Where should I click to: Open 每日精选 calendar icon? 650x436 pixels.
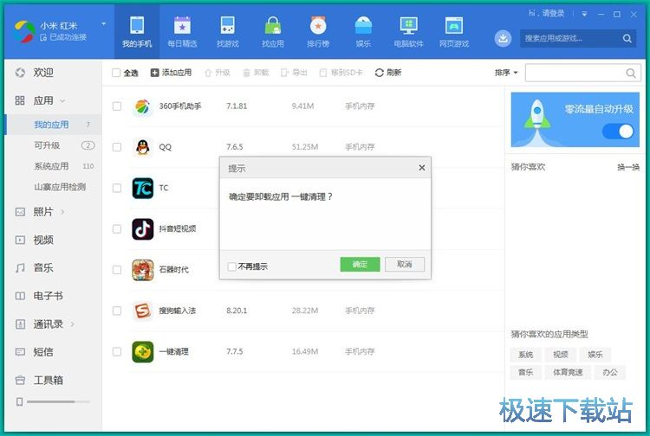[182, 26]
